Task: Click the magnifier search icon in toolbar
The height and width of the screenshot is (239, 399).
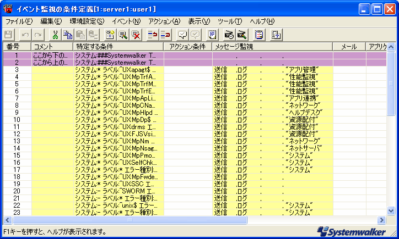Action: coord(123,35)
